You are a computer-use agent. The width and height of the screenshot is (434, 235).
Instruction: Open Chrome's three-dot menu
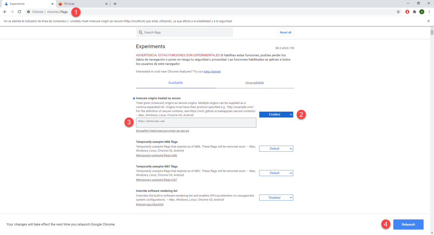point(429,12)
